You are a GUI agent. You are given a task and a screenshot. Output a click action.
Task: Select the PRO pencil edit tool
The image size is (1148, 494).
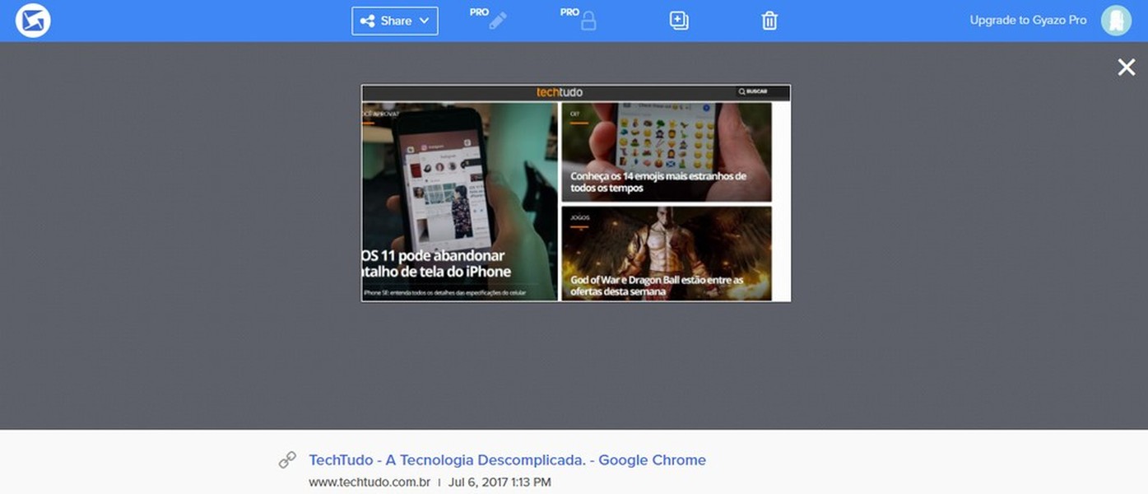coord(490,19)
